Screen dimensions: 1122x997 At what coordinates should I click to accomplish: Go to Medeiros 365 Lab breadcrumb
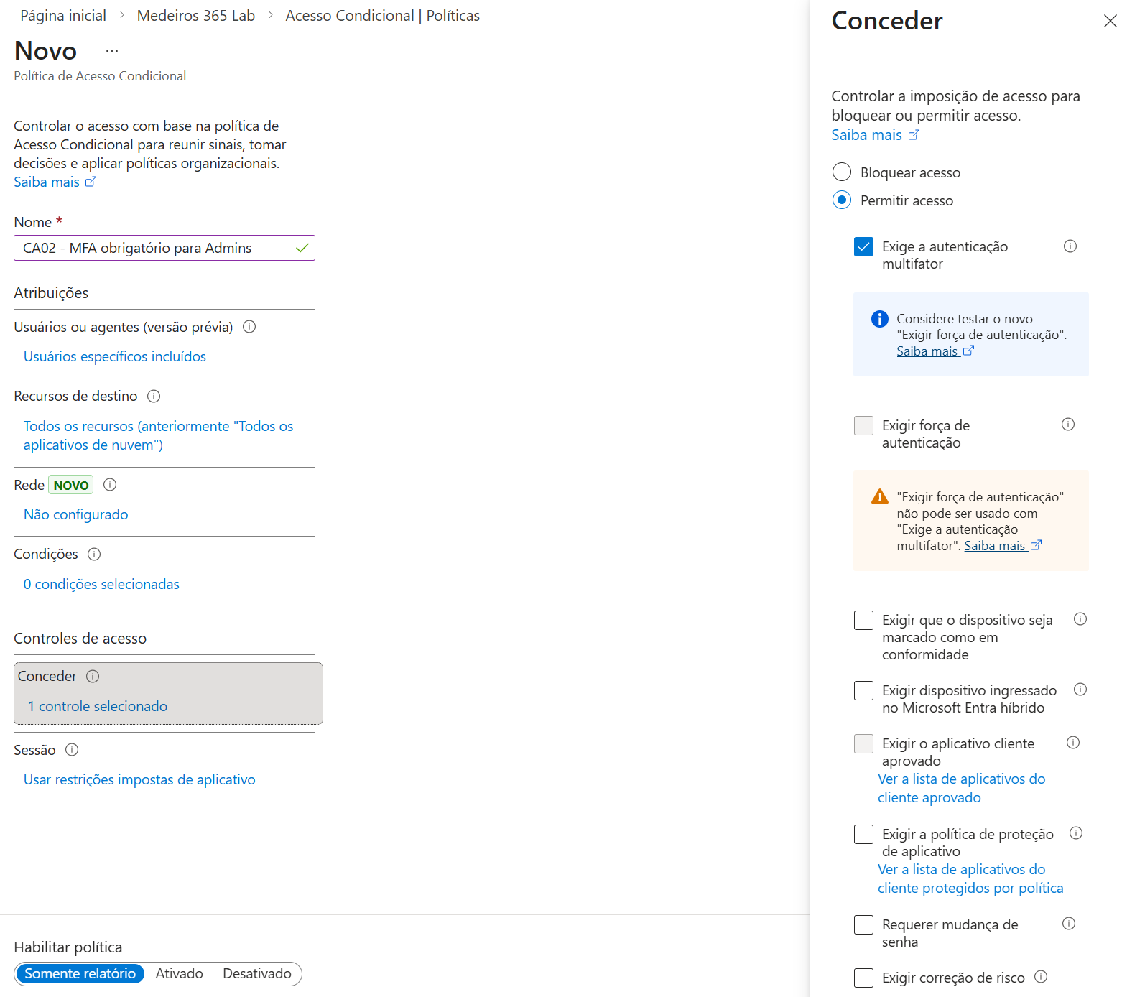(x=196, y=16)
